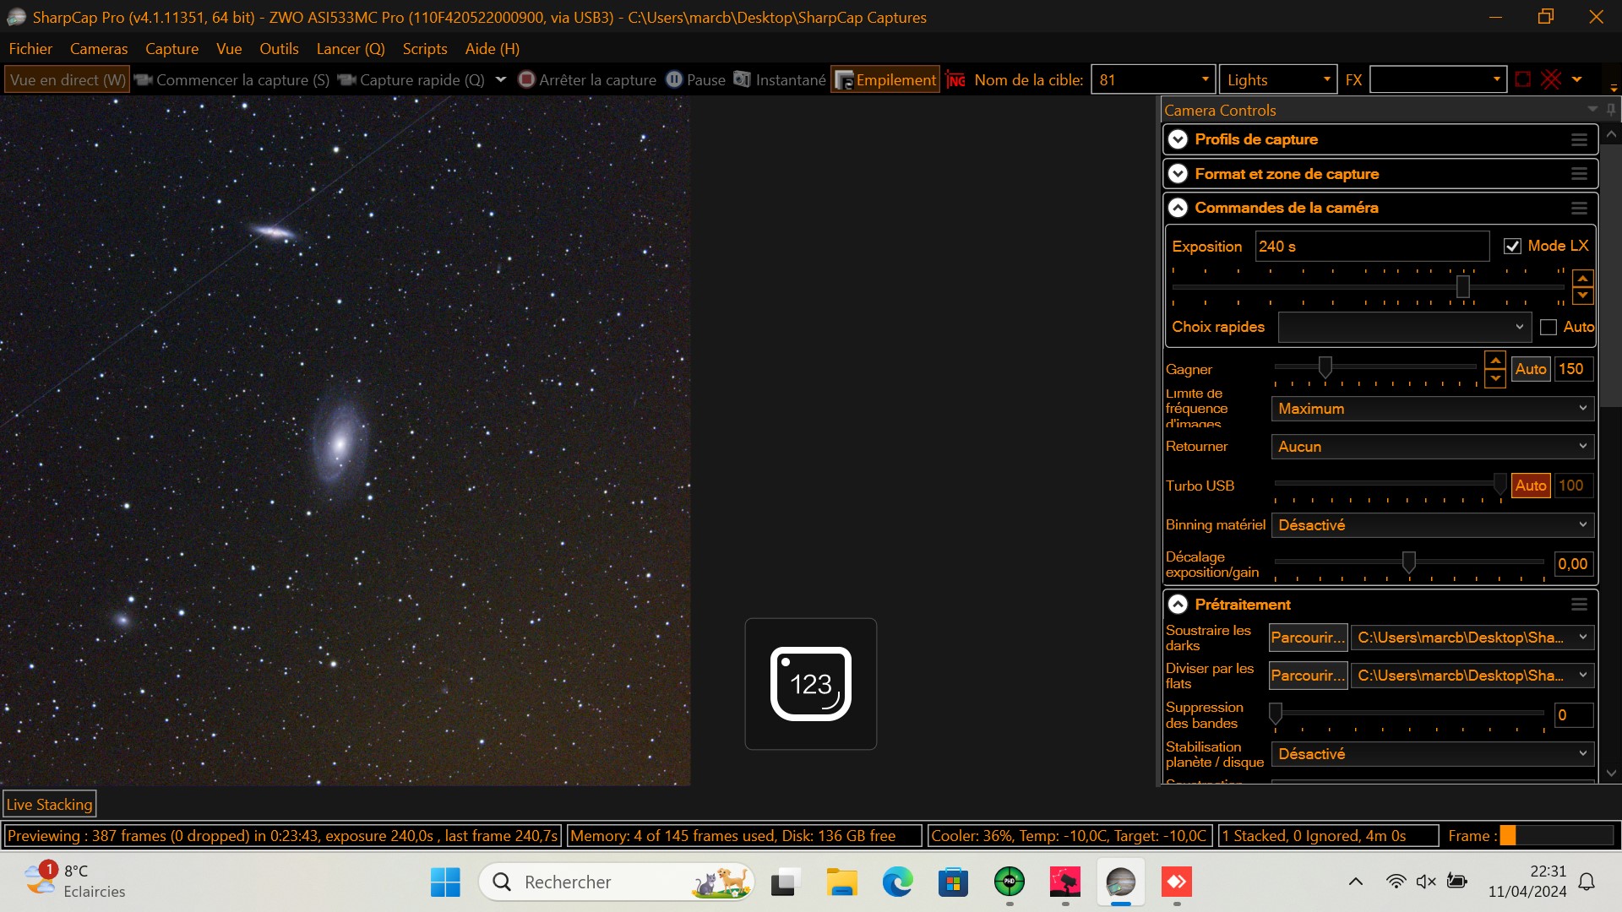1622x912 pixels.
Task: Click the Empilement live stacking button
Action: [x=885, y=79]
